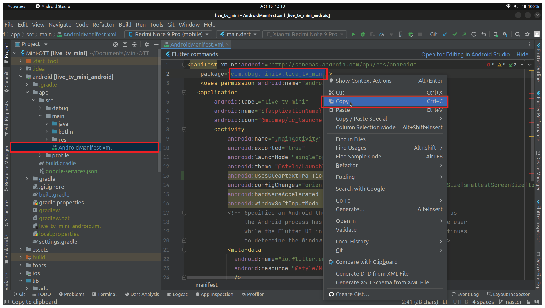Toggle Terminal tool window
This screenshot has height=308, width=545.
point(104,294)
